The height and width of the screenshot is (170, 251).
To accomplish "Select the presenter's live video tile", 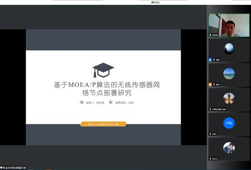I will (229, 25).
